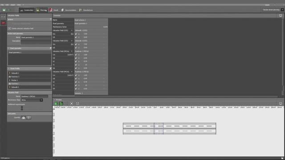Click the Construction mode icon
Viewport: 285px width, 160px height.
pyautogui.click(x=22, y=10)
